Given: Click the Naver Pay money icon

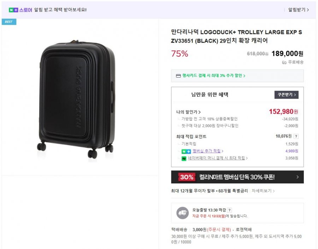Looking at the screenshot, I should (x=184, y=158).
